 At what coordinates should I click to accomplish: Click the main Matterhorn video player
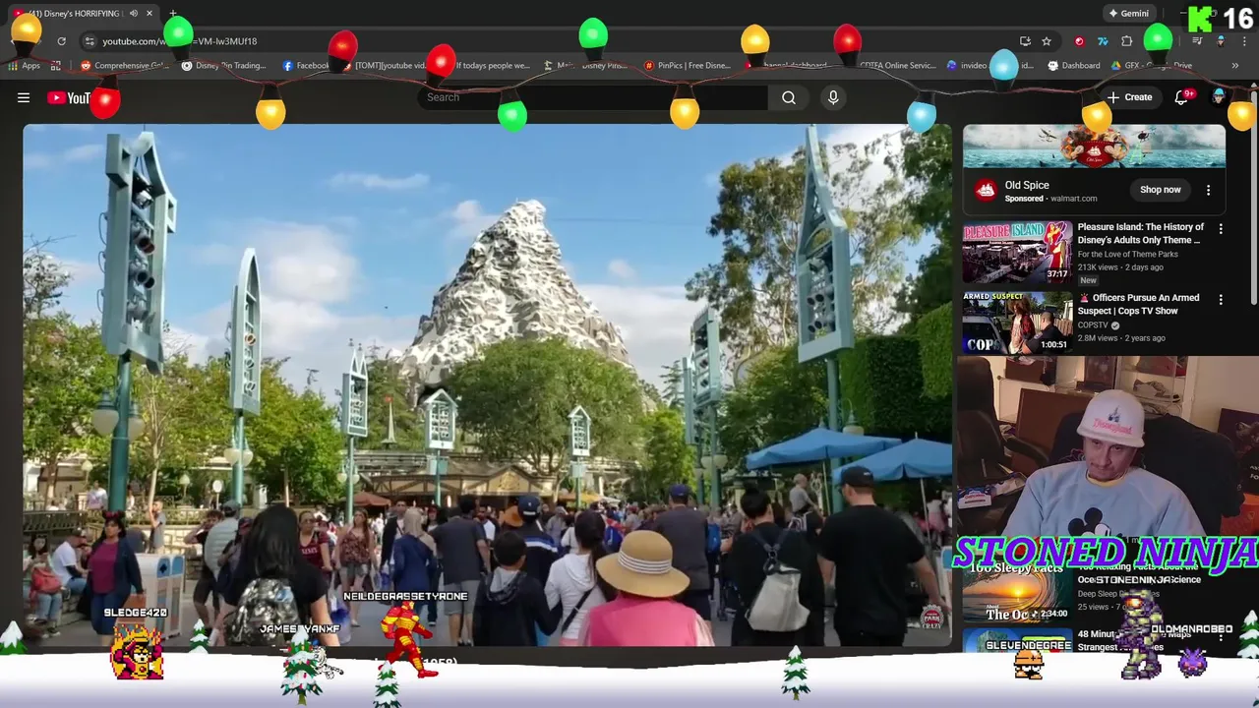pos(487,384)
